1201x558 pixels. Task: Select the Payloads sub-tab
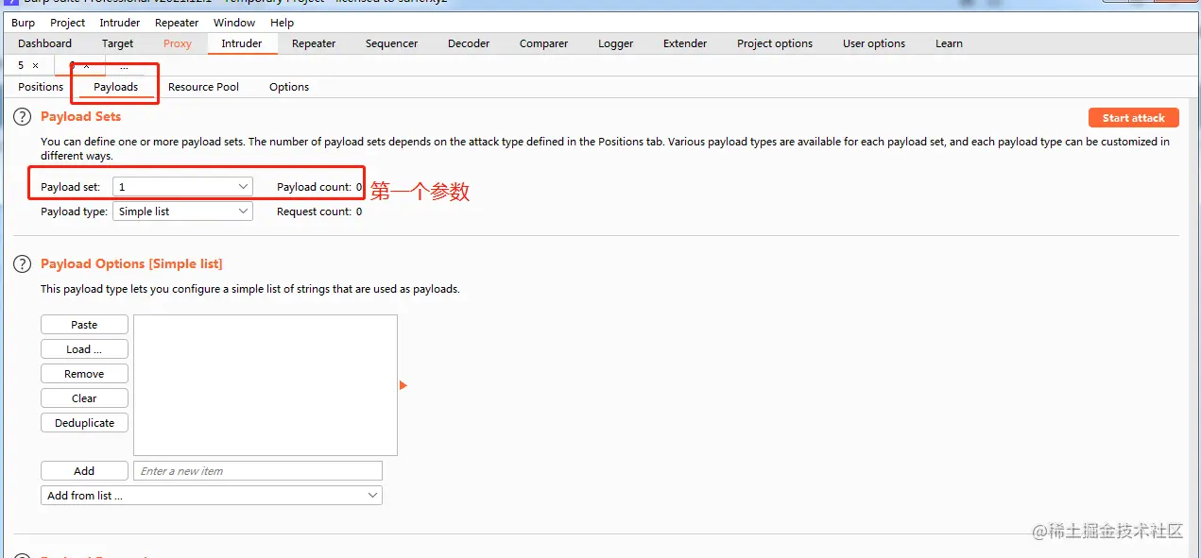115,87
